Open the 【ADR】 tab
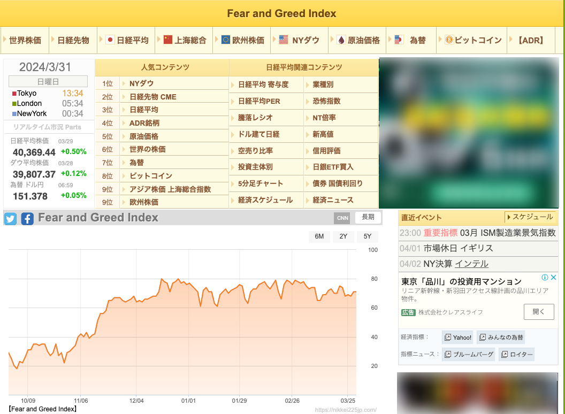Screen dimensions: 565x414 (x=531, y=40)
